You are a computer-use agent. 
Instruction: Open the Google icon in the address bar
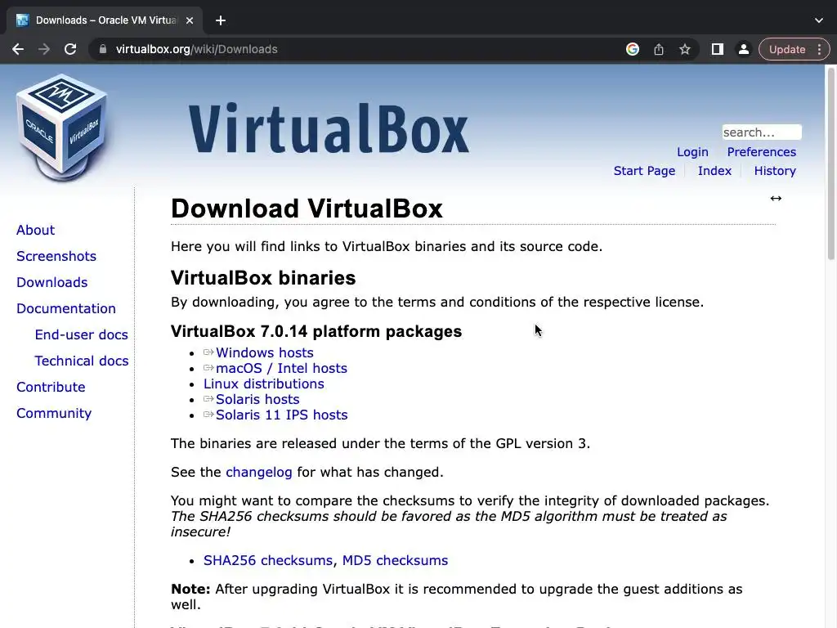click(x=633, y=49)
